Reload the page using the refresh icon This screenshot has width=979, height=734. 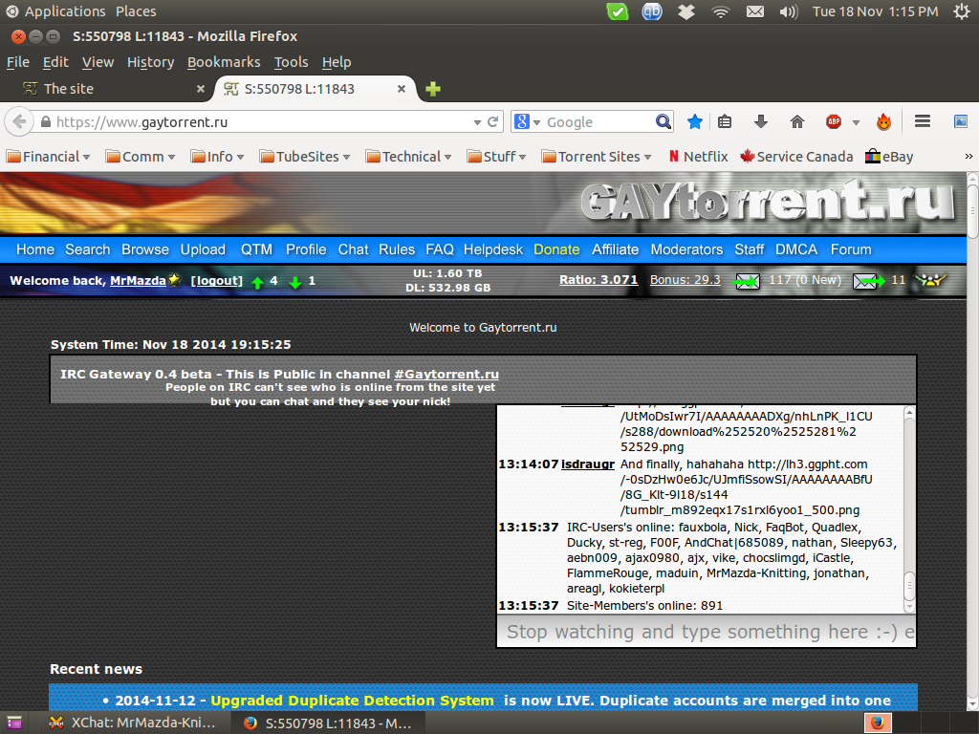493,121
